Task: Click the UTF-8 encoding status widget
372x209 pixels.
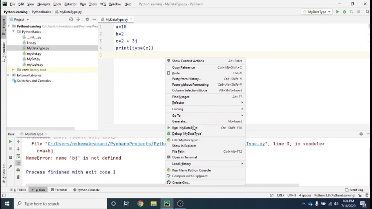Action: (x=291, y=195)
